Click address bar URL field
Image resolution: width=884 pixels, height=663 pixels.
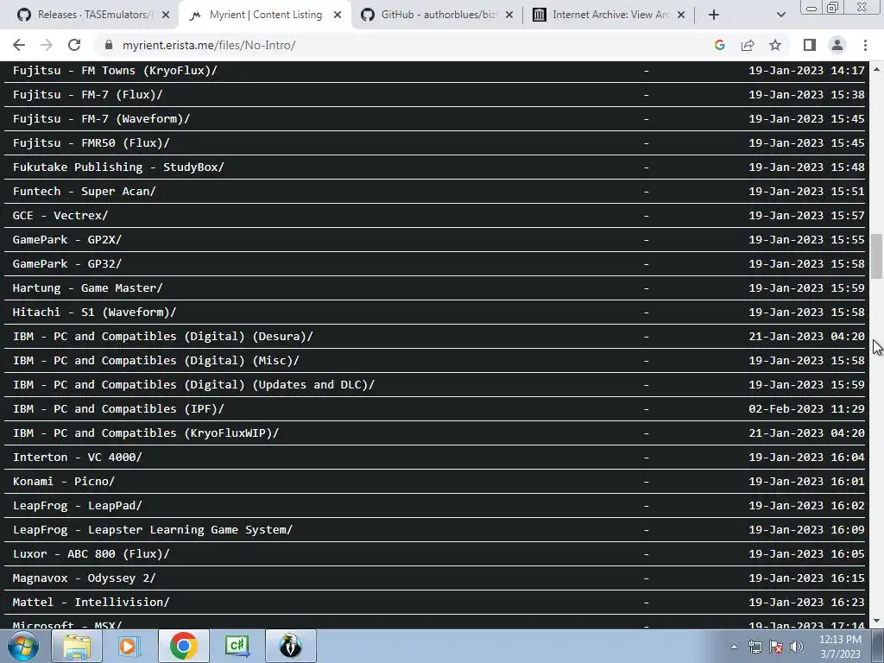pos(406,45)
